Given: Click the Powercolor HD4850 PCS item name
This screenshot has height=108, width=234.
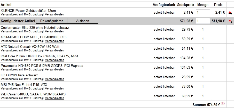Looking at the screenshot, I should pos(42,66).
